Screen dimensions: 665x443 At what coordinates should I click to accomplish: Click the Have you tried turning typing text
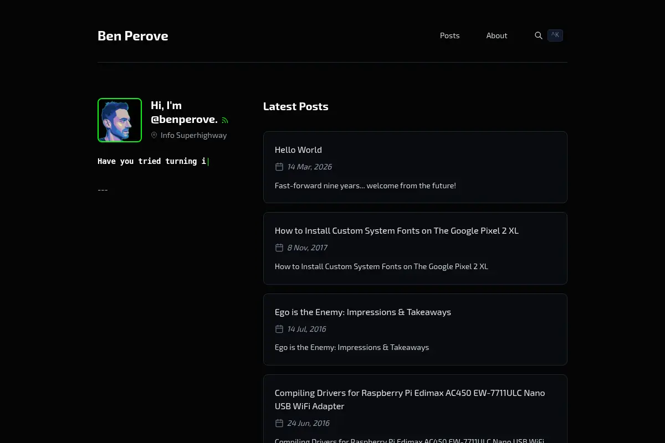click(x=152, y=161)
